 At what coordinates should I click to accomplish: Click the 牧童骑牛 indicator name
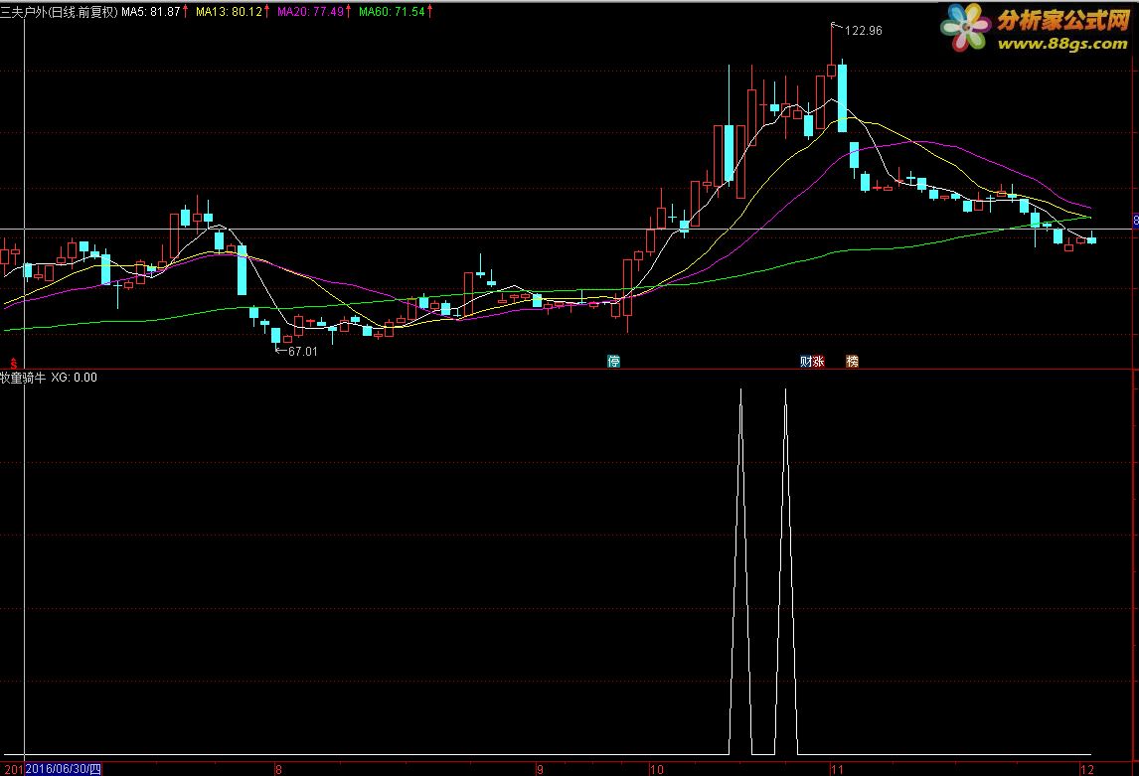point(23,378)
